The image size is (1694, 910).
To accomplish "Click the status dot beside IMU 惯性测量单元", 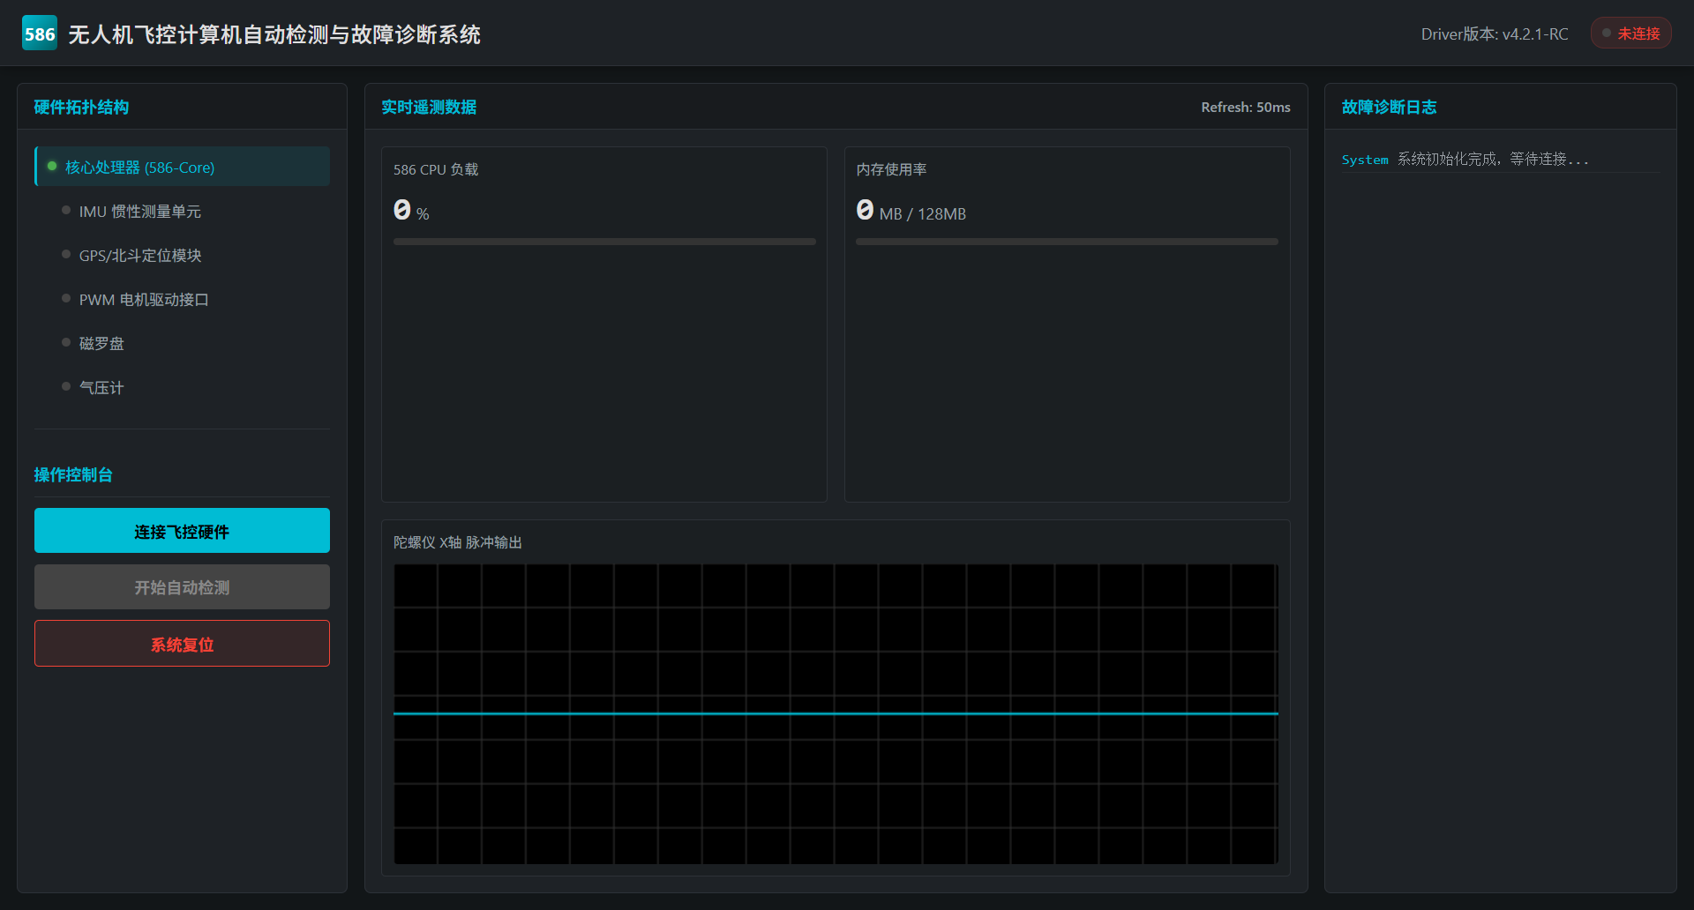I will point(66,210).
